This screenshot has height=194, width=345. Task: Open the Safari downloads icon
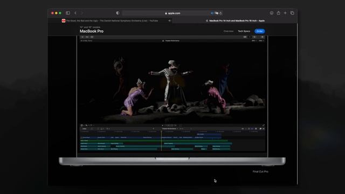[x=272, y=13]
